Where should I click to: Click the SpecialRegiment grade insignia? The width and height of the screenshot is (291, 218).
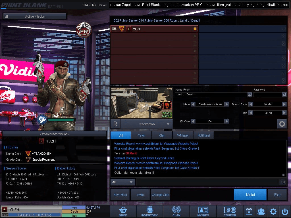click(28, 160)
